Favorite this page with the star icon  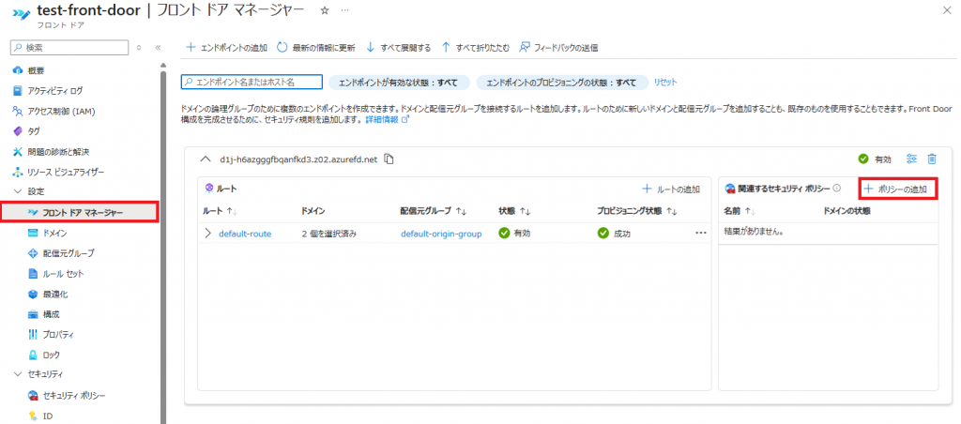[326, 11]
